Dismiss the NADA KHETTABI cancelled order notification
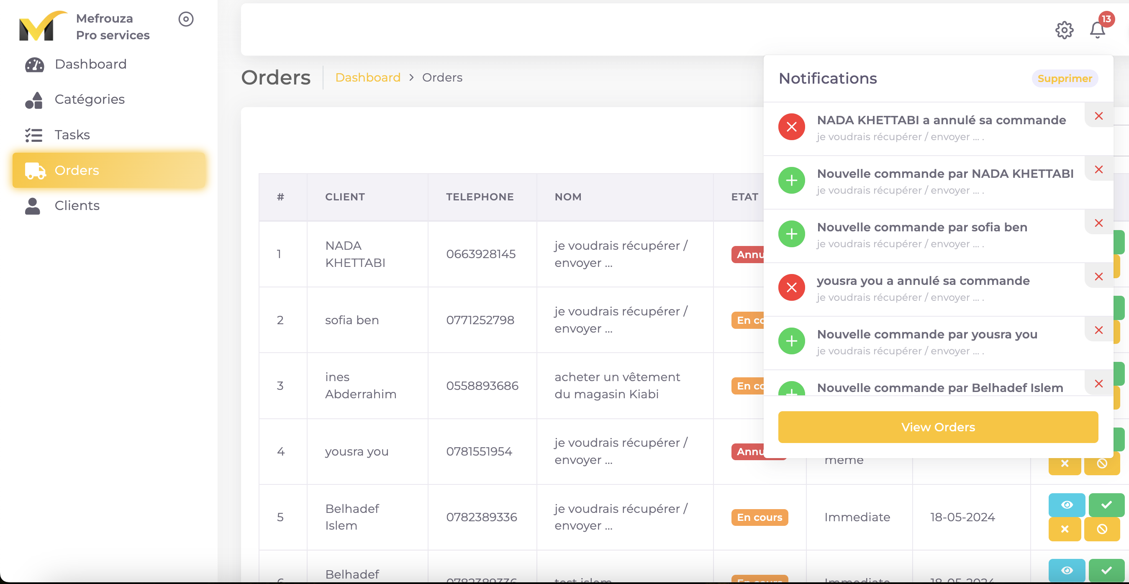 (1098, 116)
